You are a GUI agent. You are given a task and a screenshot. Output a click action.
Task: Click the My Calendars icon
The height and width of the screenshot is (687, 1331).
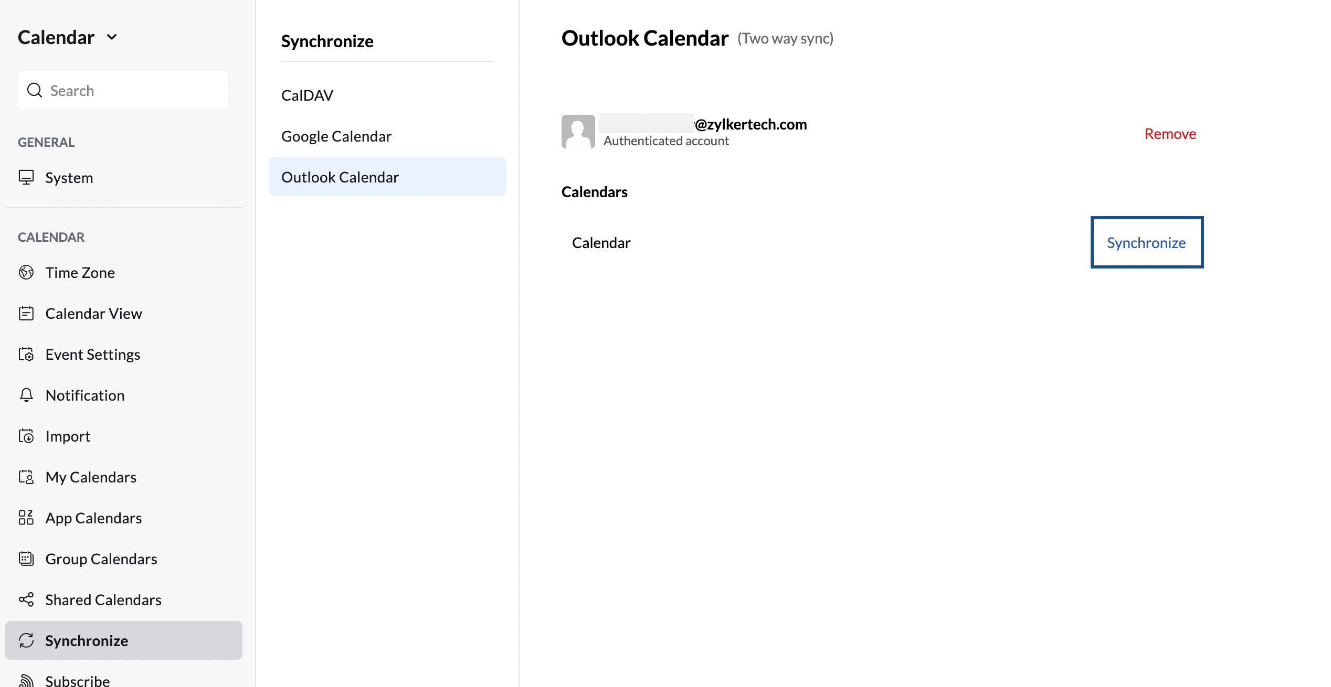click(26, 477)
